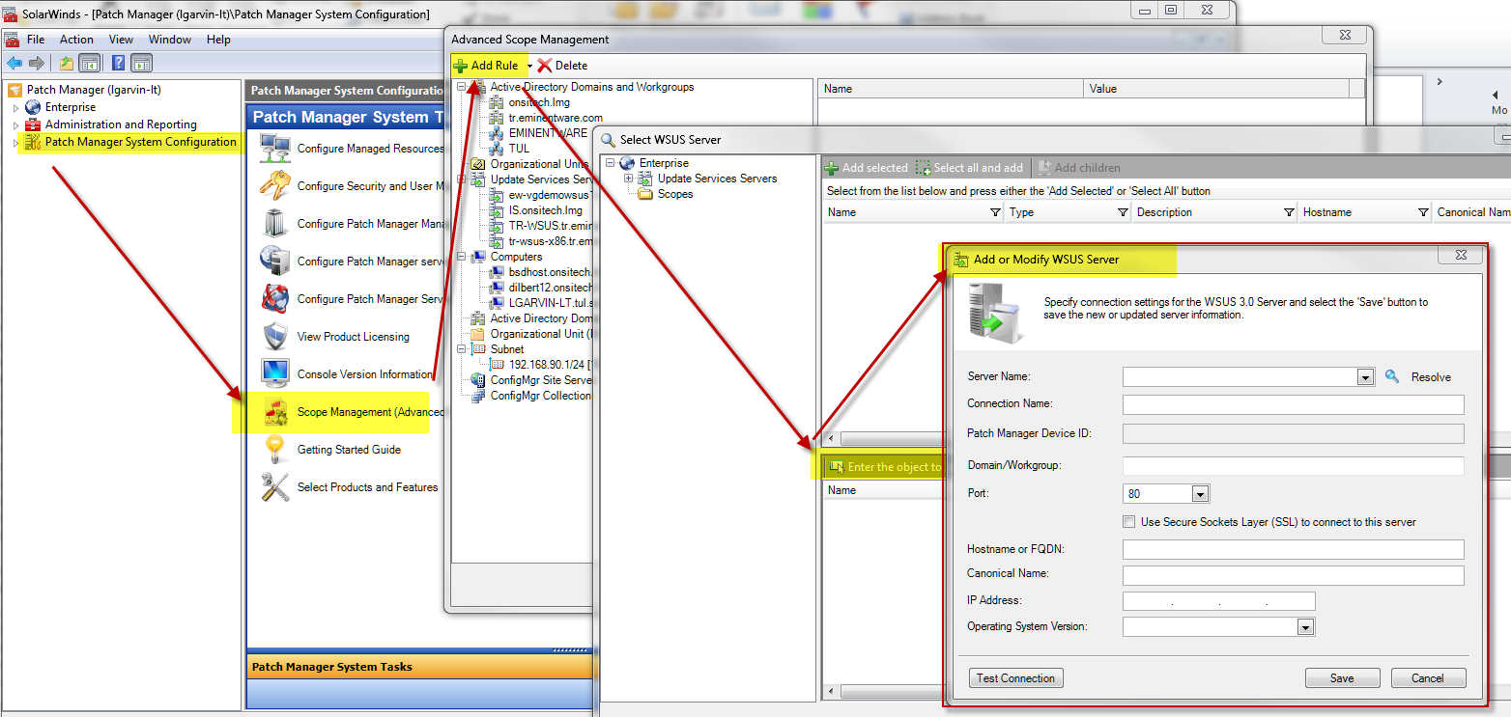Open the Add Rule dropdown arrow
This screenshot has width=1511, height=717.
(528, 66)
